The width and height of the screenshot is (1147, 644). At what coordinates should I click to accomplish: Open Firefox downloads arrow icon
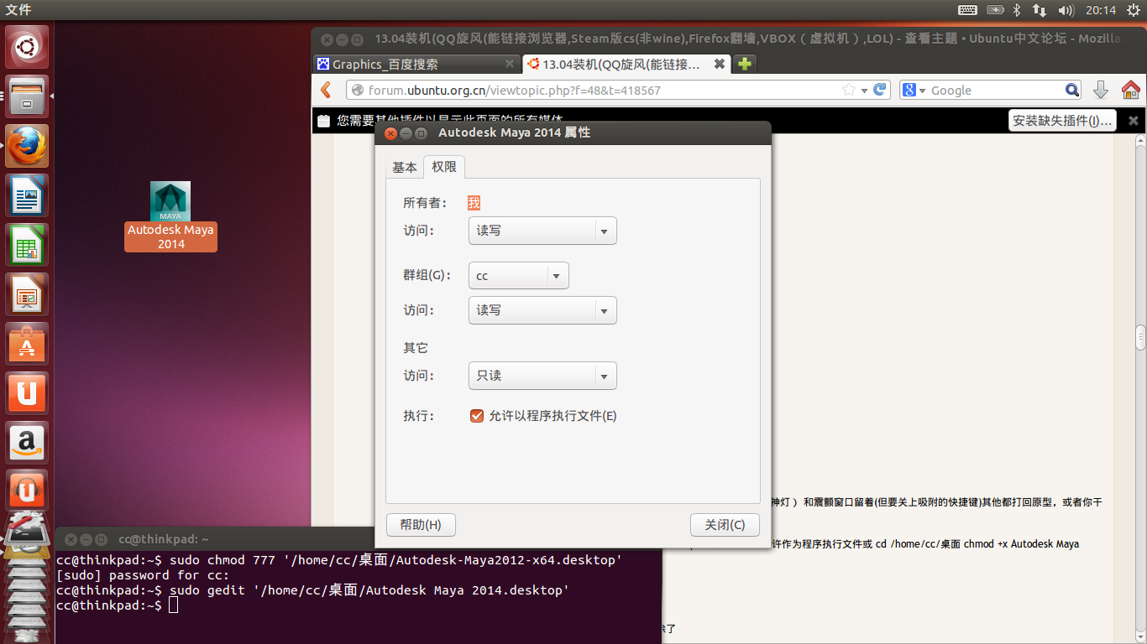tap(1101, 90)
